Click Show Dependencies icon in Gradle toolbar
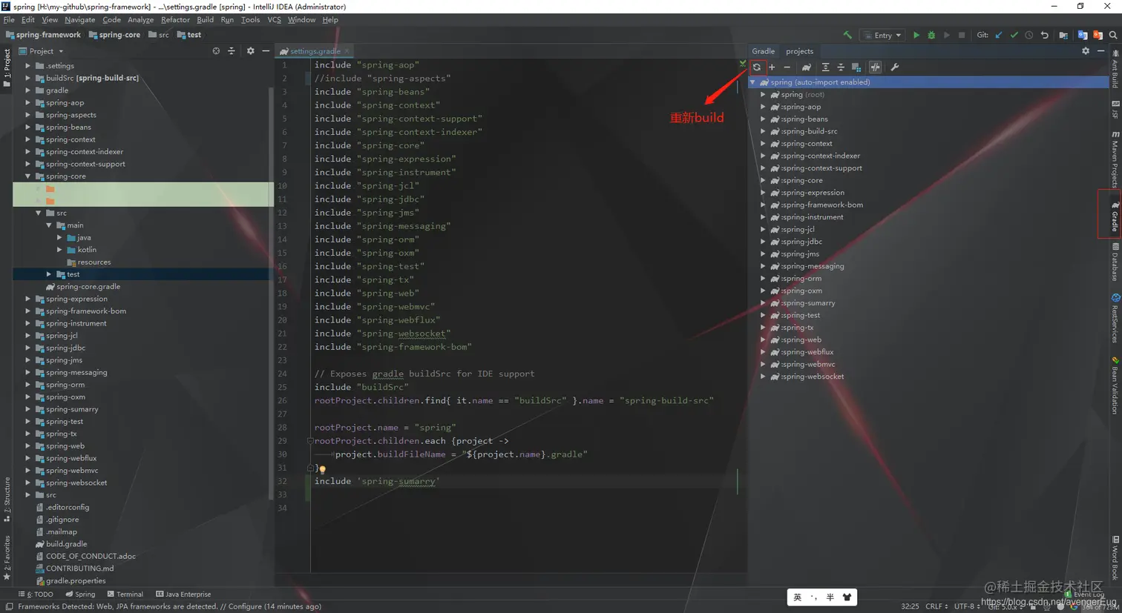The image size is (1122, 613). click(x=856, y=67)
